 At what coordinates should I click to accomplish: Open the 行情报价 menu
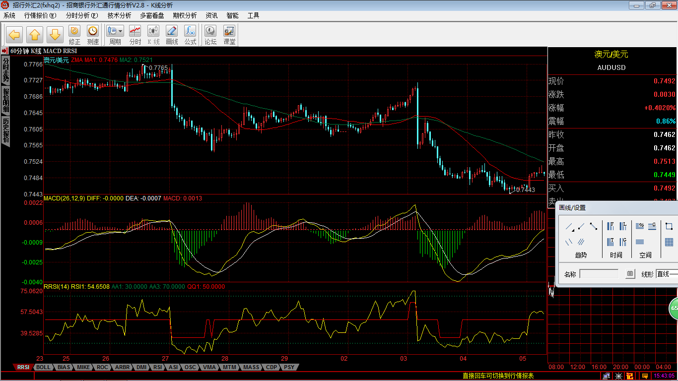(x=40, y=15)
